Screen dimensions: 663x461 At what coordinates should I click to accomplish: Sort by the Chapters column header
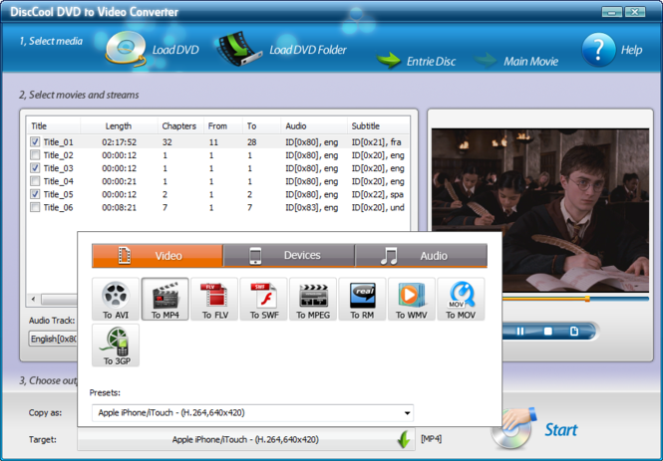click(x=179, y=125)
